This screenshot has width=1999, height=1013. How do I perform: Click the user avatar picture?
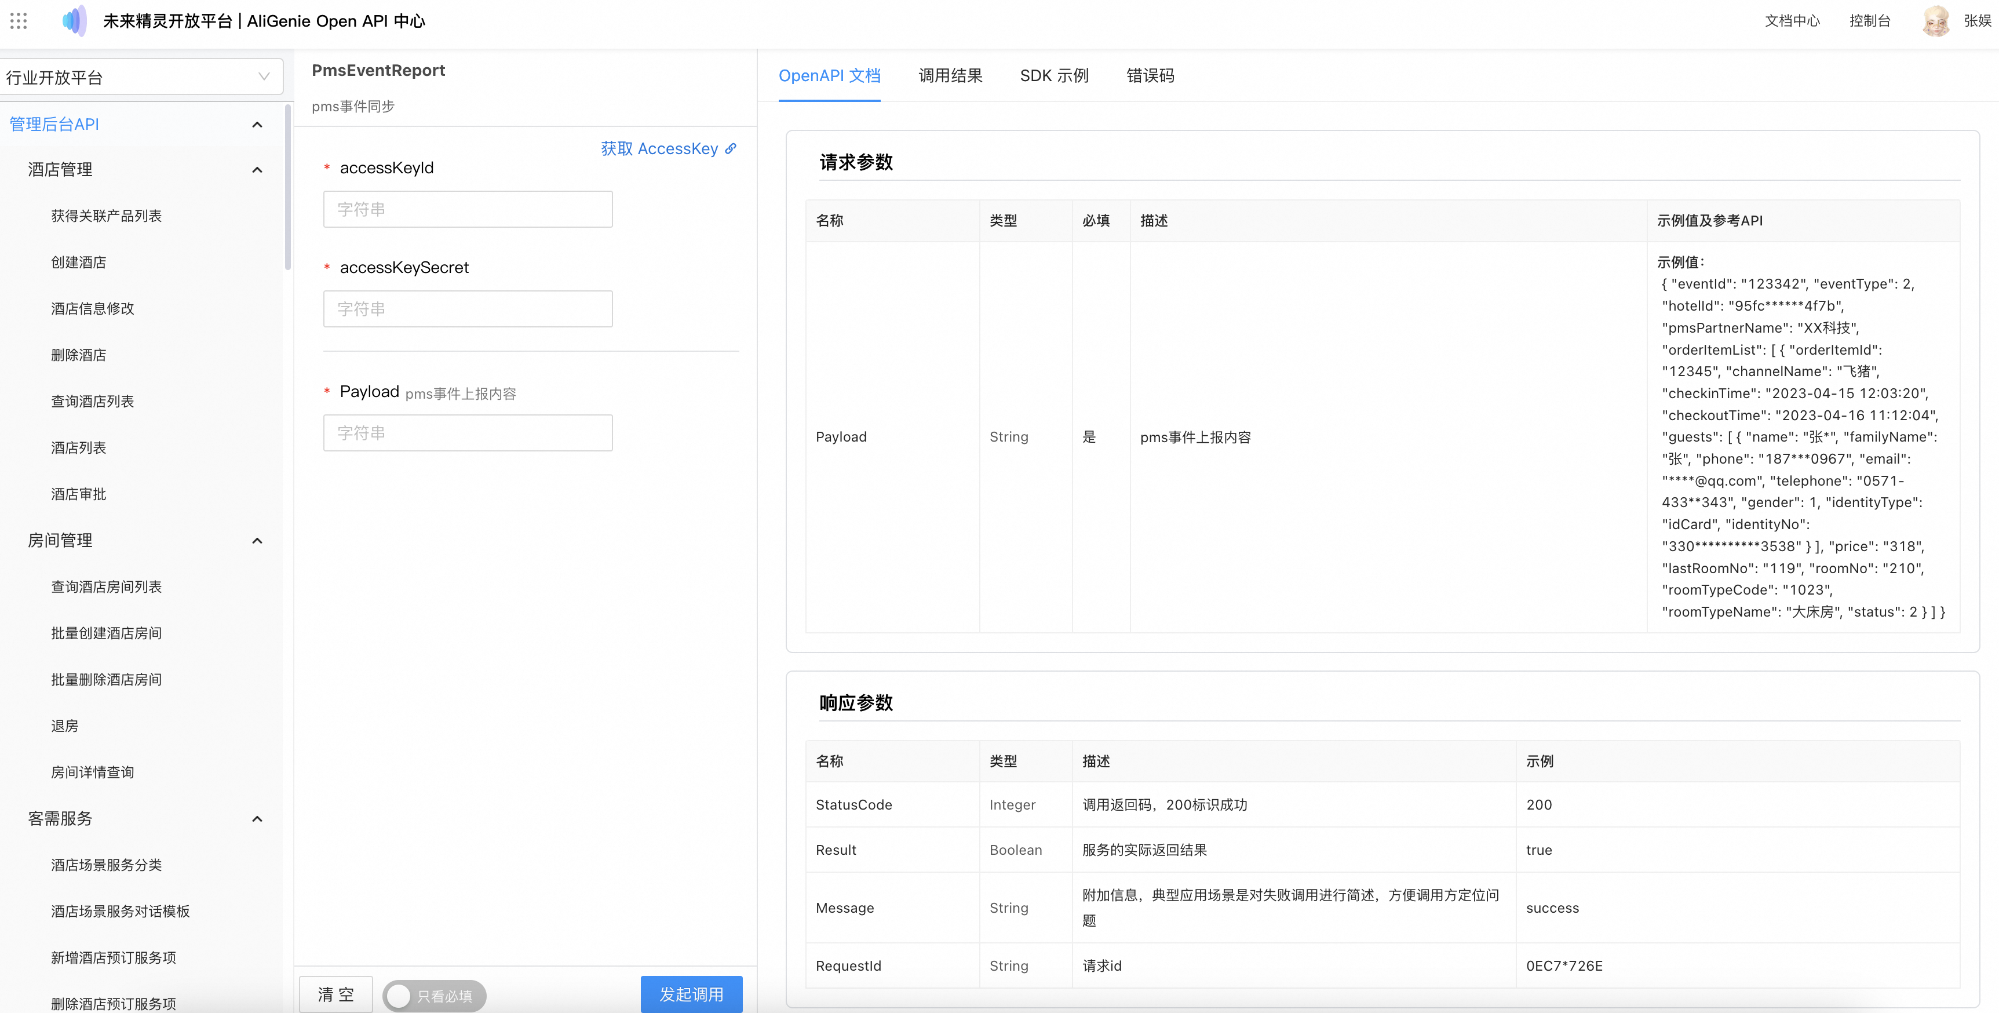[1935, 21]
